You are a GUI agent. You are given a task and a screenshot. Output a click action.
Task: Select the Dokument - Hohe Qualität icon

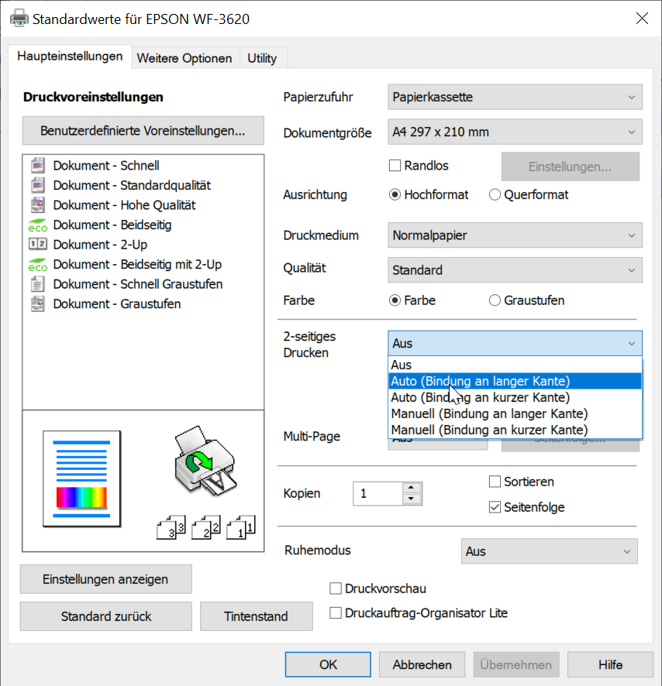point(38,205)
